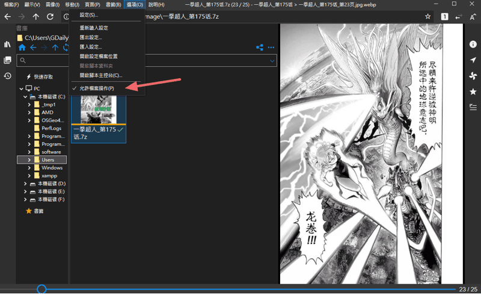Open the history panel clock icon
This screenshot has height=295, width=481.
pyautogui.click(x=7, y=76)
